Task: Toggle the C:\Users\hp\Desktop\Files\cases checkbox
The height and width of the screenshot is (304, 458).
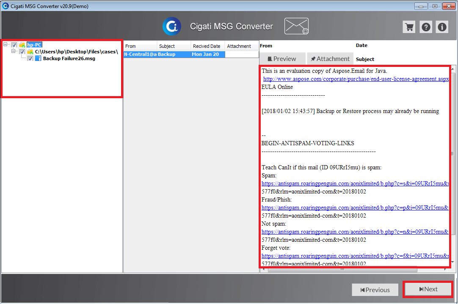Action: click(22, 52)
